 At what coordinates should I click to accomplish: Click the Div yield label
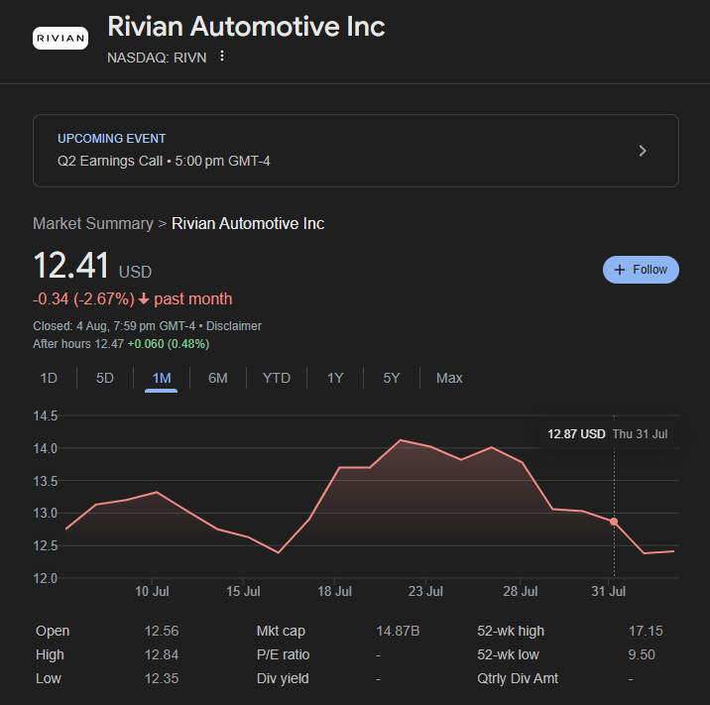pos(283,679)
